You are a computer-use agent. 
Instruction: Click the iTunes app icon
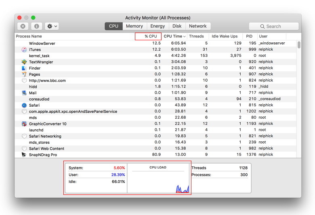click(24, 50)
